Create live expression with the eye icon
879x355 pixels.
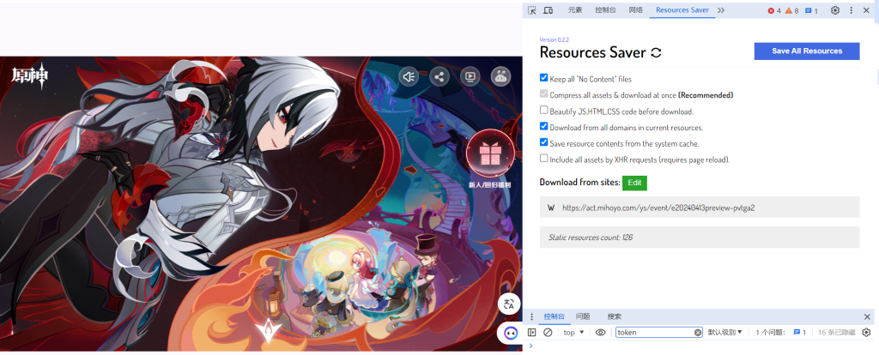pos(600,332)
